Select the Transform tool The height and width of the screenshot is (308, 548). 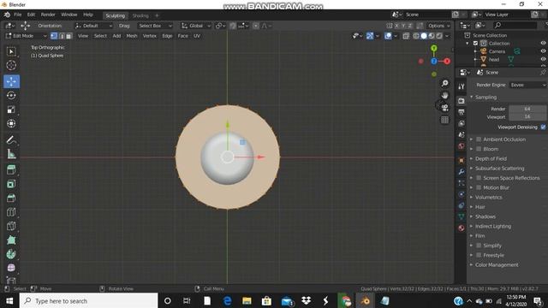pyautogui.click(x=11, y=123)
